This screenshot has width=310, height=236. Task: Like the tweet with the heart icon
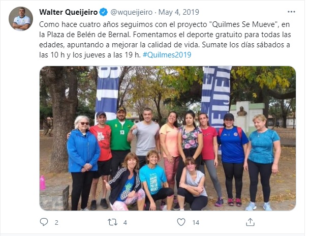181,222
